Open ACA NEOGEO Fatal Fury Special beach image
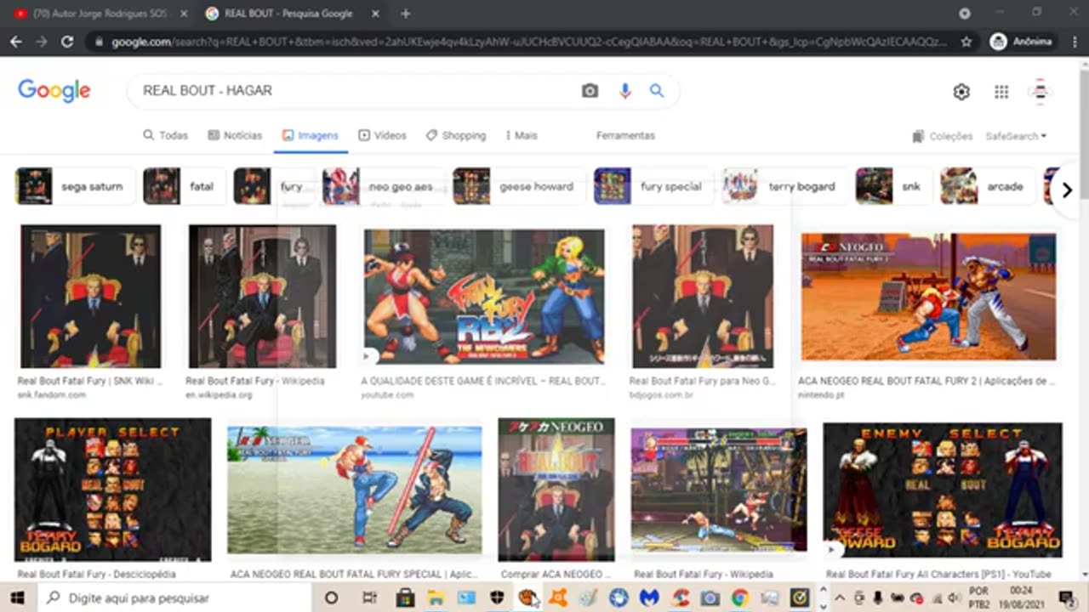 [355, 490]
